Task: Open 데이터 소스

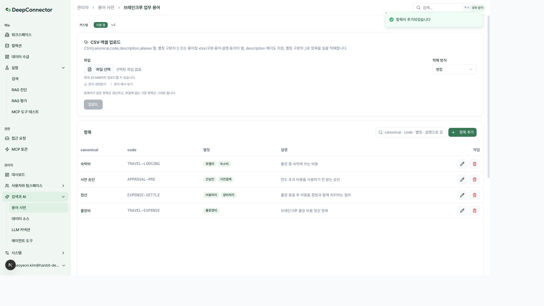Action: 38,219
